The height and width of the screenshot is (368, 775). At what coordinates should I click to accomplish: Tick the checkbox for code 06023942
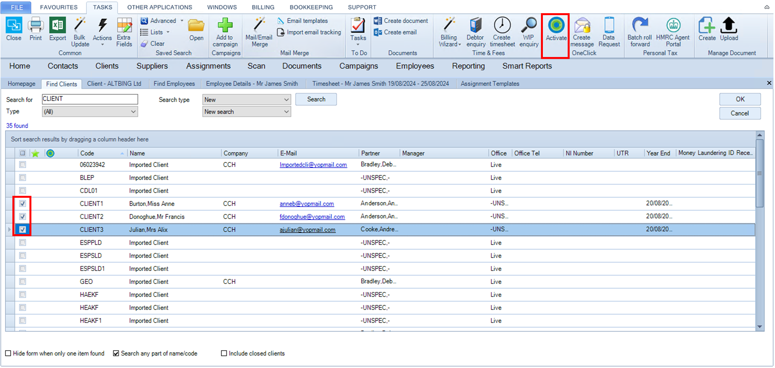click(x=22, y=165)
